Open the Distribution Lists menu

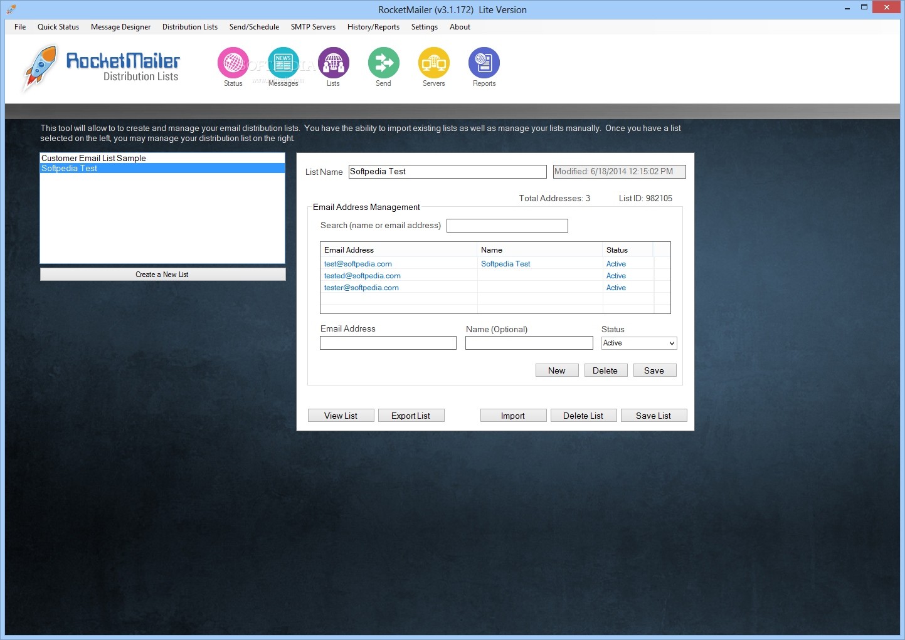[190, 27]
